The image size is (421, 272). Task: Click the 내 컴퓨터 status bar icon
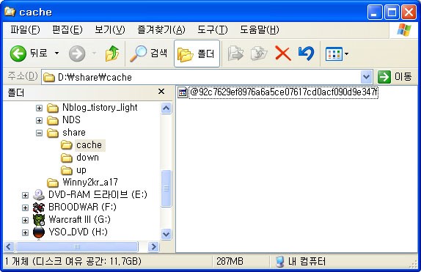(279, 262)
